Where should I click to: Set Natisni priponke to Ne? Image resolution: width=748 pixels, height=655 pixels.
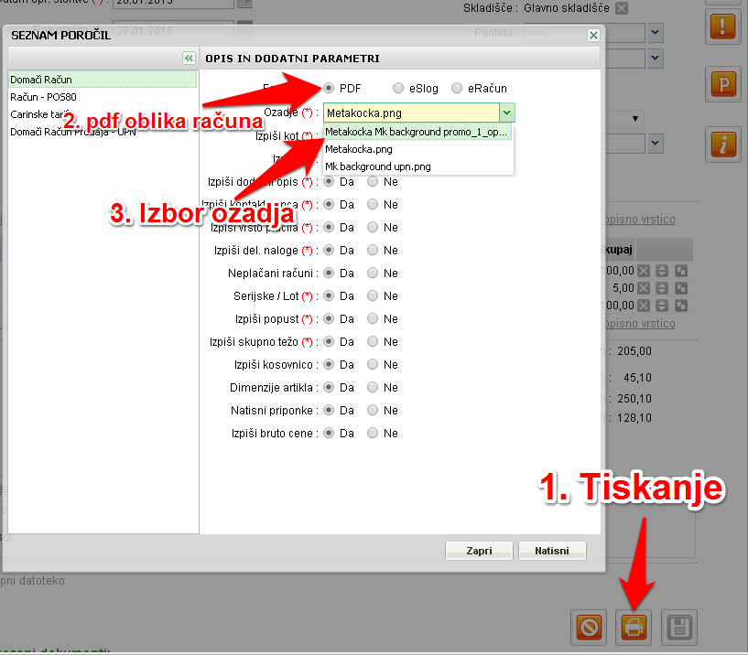pos(373,410)
